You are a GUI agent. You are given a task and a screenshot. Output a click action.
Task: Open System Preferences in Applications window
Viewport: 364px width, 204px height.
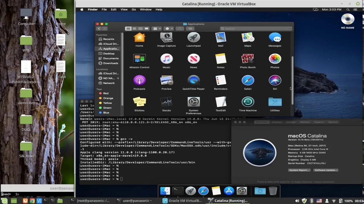tap(193, 102)
